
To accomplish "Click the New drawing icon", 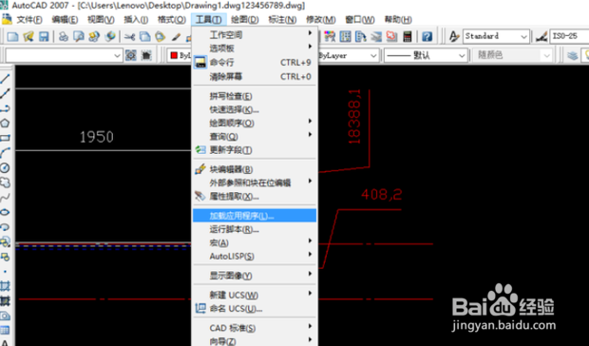I will pos(12,36).
